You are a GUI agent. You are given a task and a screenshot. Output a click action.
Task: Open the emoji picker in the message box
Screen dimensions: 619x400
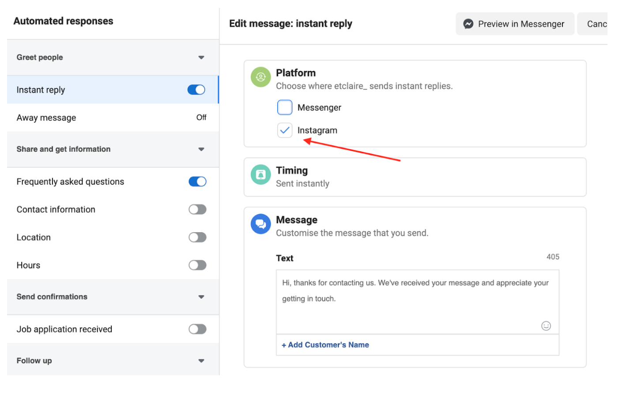(546, 326)
